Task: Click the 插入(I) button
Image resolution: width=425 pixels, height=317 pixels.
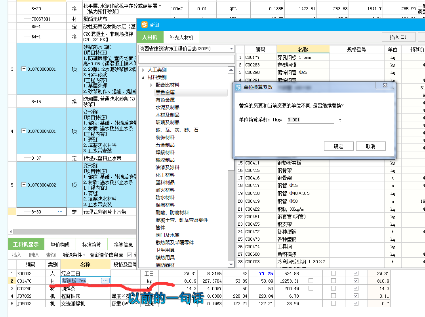Action: pyautogui.click(x=398, y=37)
